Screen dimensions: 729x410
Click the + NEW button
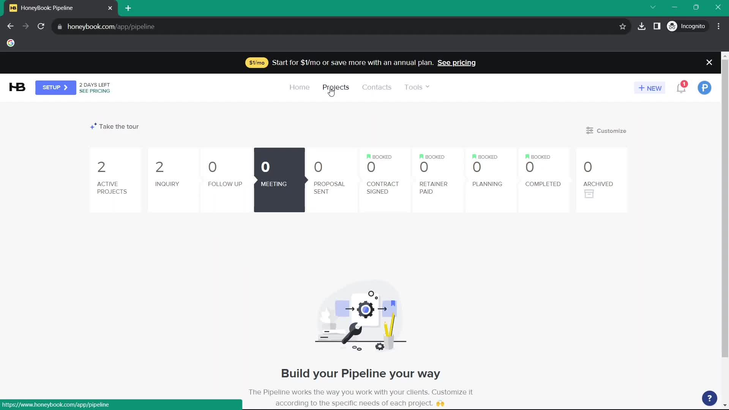pyautogui.click(x=650, y=88)
